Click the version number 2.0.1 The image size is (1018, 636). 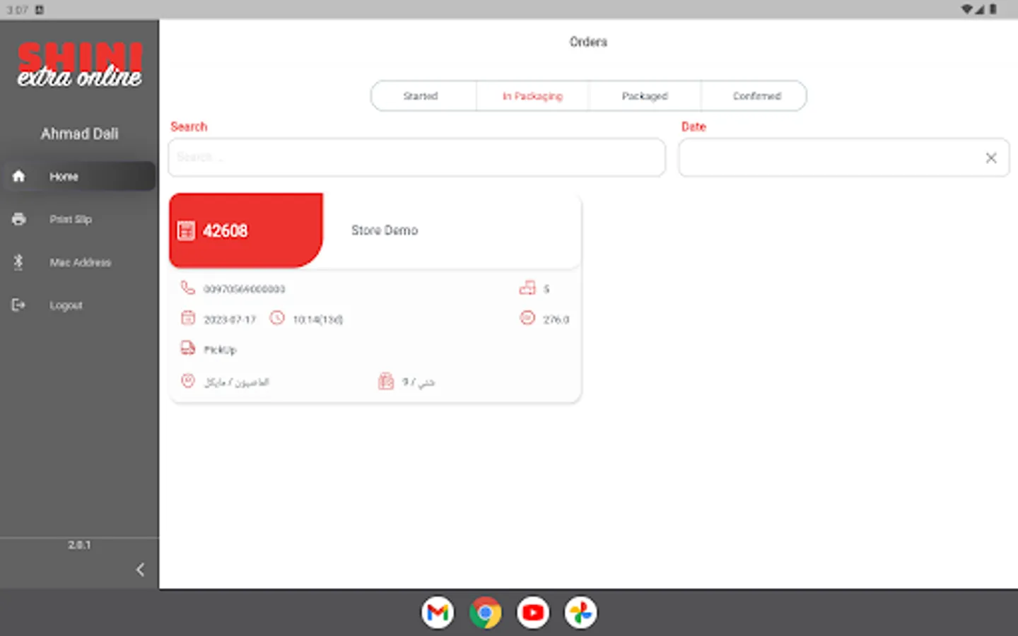coord(79,545)
